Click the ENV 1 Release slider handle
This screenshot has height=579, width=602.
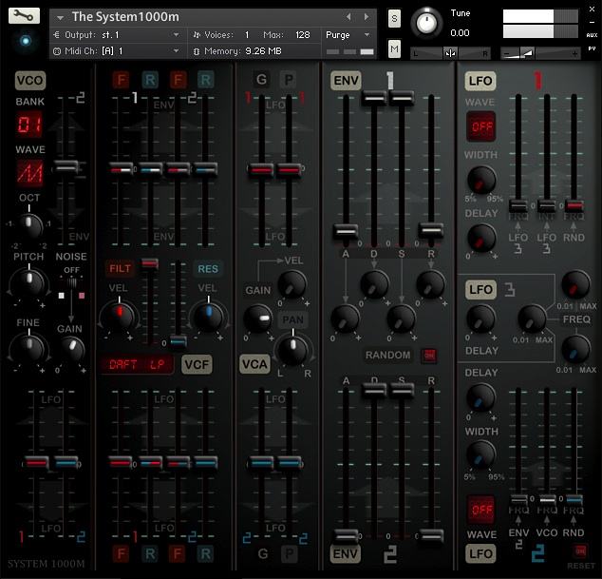[431, 230]
